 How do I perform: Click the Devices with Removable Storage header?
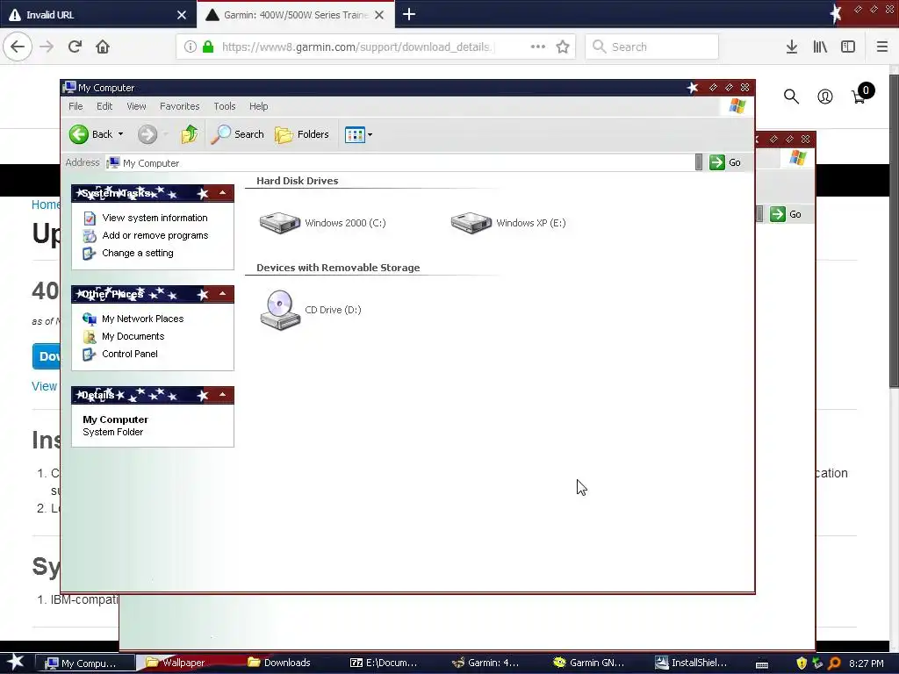[x=338, y=268]
